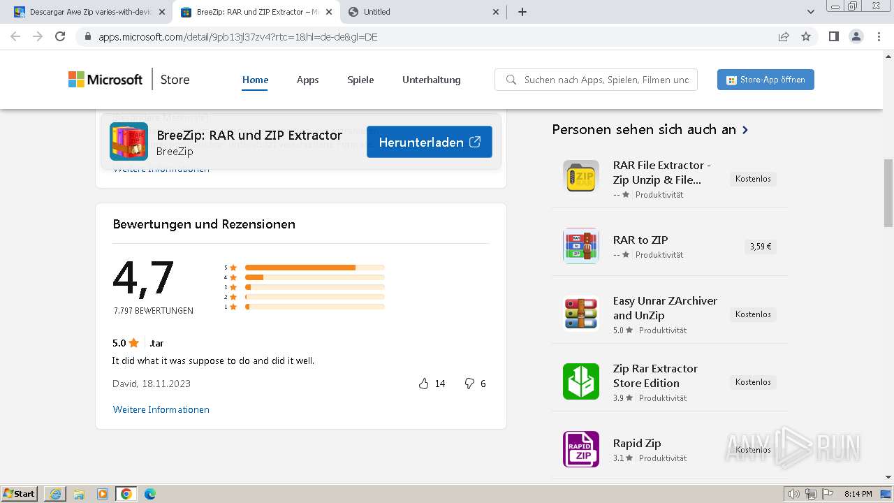Open the Store home link
The height and width of the screenshot is (503, 894).
click(175, 80)
